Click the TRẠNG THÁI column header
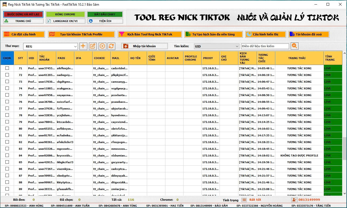 (299, 58)
